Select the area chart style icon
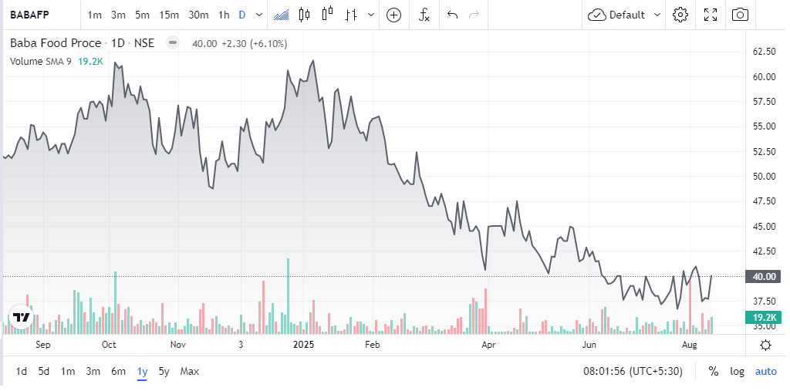This screenshot has height=391, width=790. pyautogui.click(x=281, y=15)
